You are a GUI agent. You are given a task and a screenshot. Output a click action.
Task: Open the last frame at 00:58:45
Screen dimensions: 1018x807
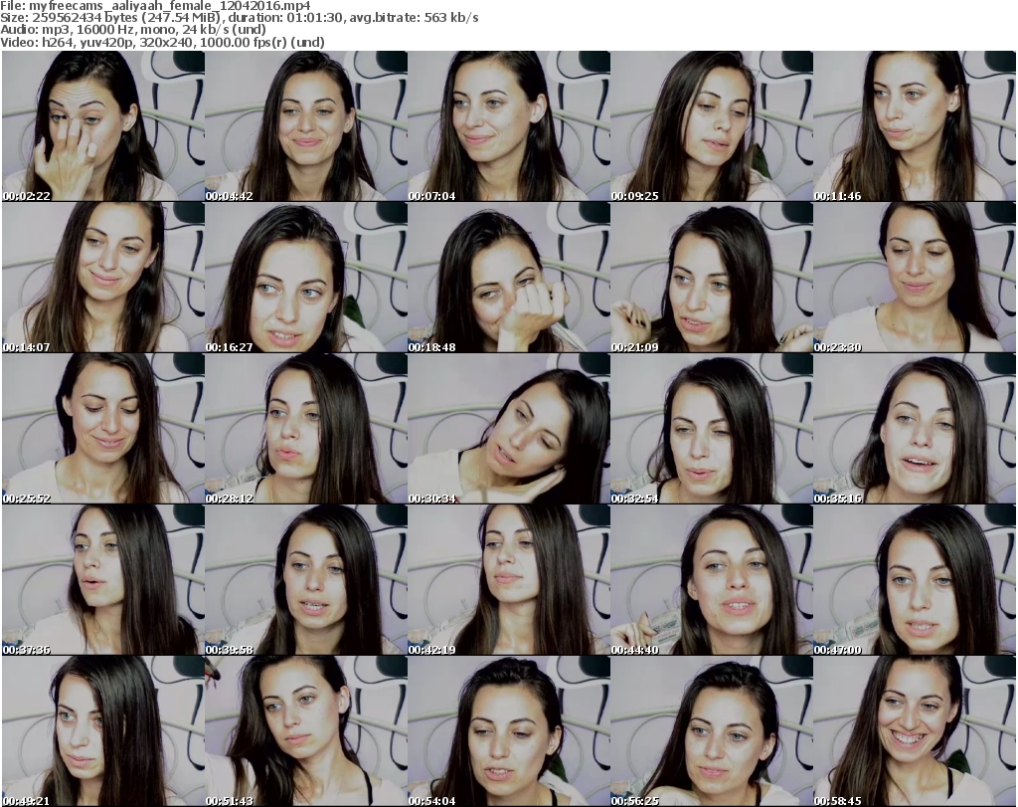[914, 730]
